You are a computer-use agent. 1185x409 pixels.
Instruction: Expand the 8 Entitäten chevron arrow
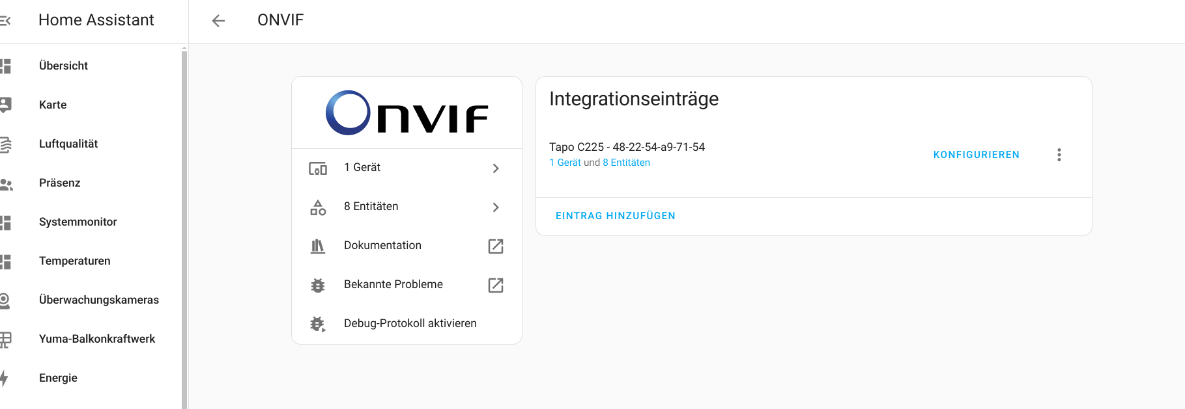496,207
